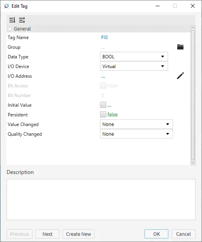202x242 pixels.
Task: Click the categorized view icon in toolbar
Action: click(22, 20)
